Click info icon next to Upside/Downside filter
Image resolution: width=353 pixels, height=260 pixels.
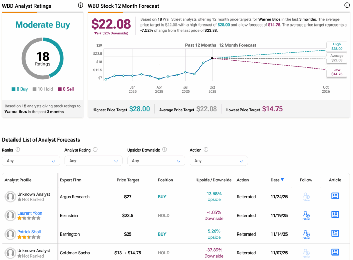pyautogui.click(x=164, y=150)
